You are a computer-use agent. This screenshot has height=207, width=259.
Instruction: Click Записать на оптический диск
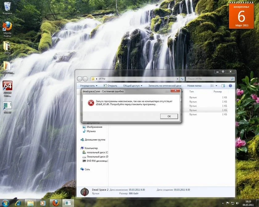coord(165,86)
